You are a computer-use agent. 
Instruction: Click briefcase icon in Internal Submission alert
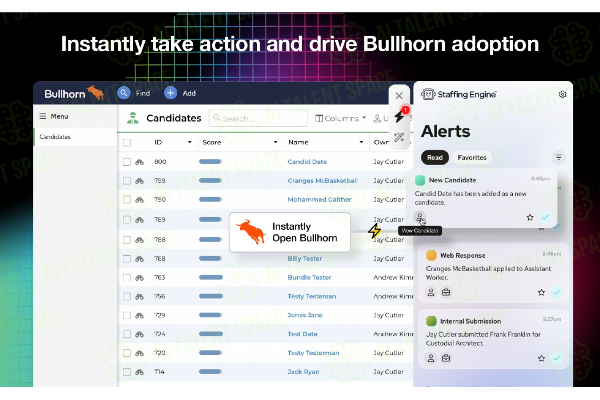tap(446, 358)
